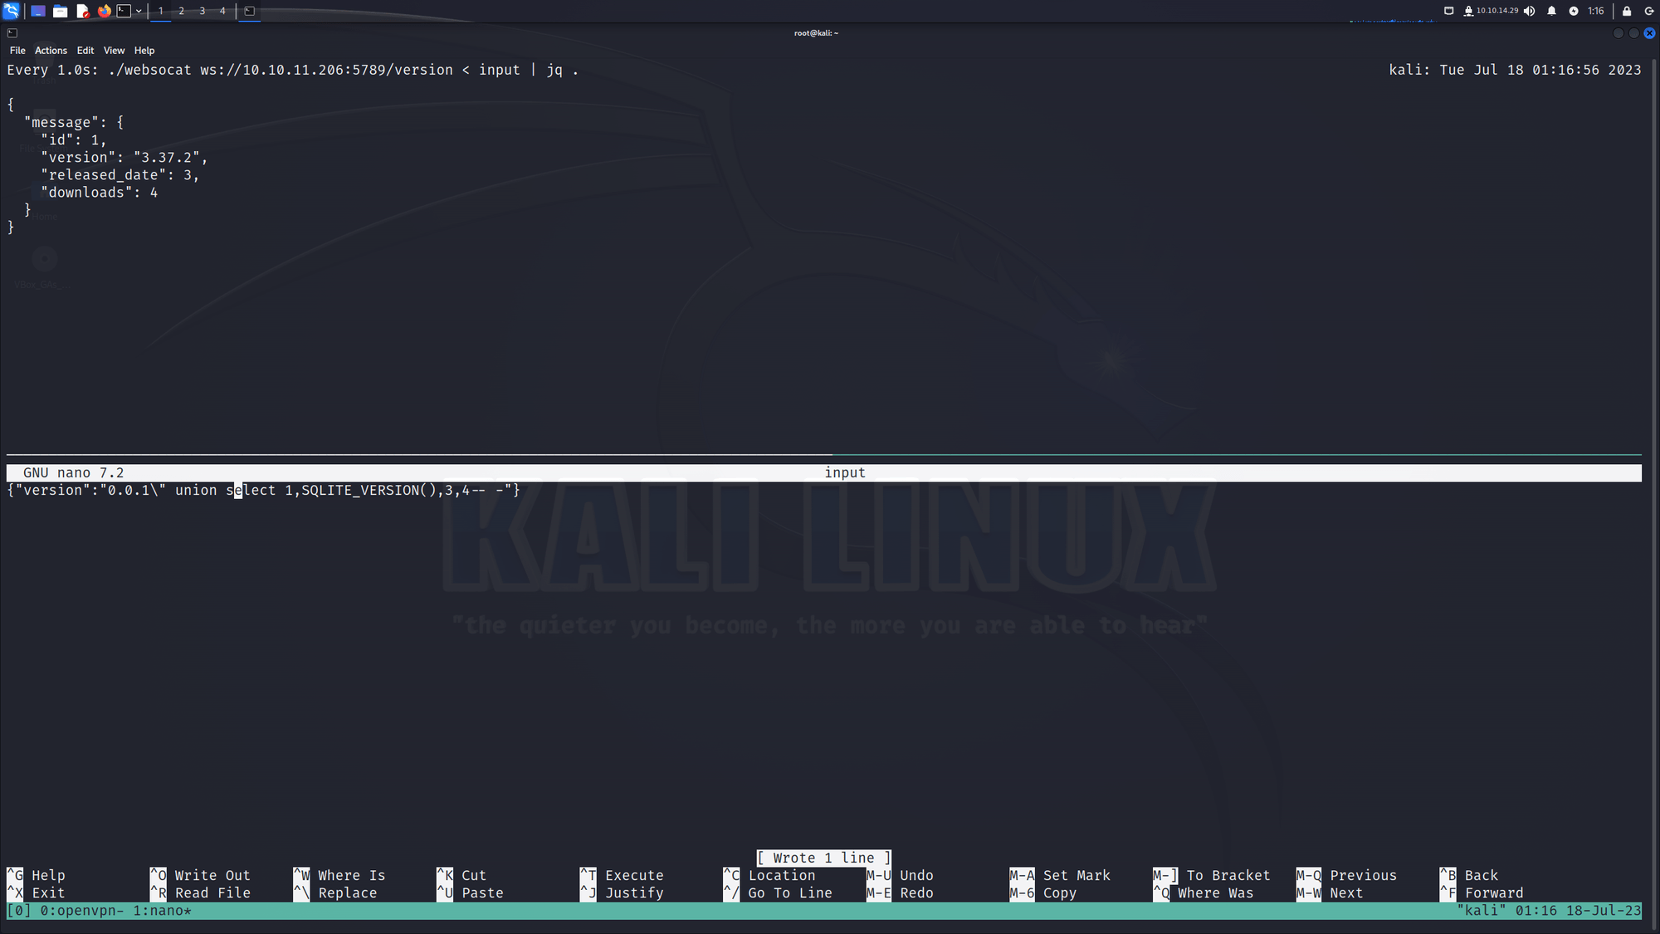
Task: Launch Firefox from the top panel
Action: [x=104, y=11]
